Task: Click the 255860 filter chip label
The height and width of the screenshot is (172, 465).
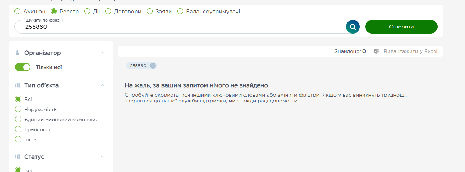Action: [x=138, y=66]
